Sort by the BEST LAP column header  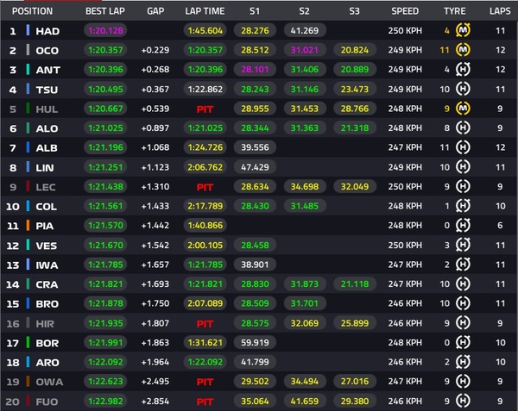104,11
